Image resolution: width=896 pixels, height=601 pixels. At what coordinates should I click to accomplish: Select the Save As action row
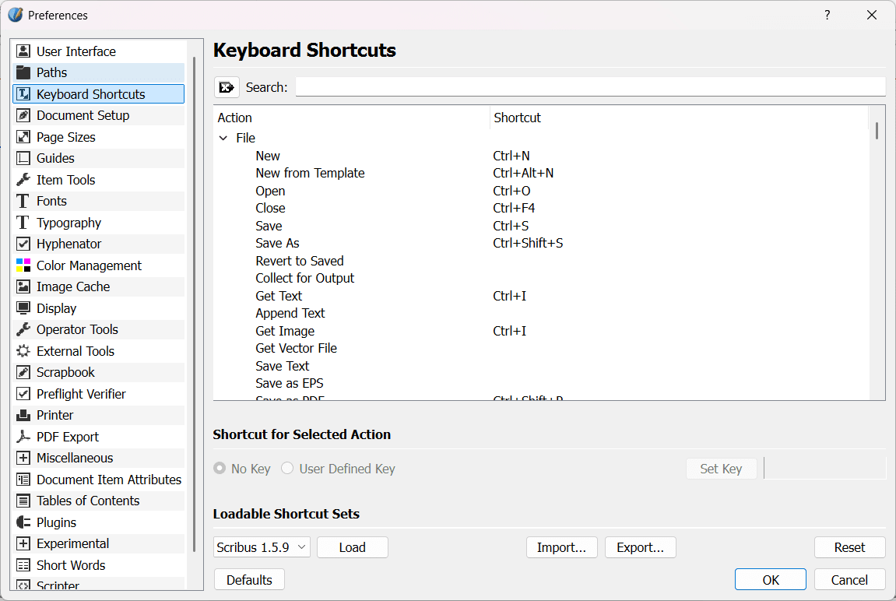point(277,243)
